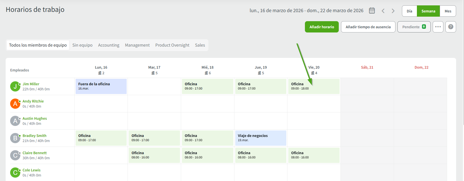Open the three-dots more options menu
The width and height of the screenshot is (464, 181).
click(438, 27)
